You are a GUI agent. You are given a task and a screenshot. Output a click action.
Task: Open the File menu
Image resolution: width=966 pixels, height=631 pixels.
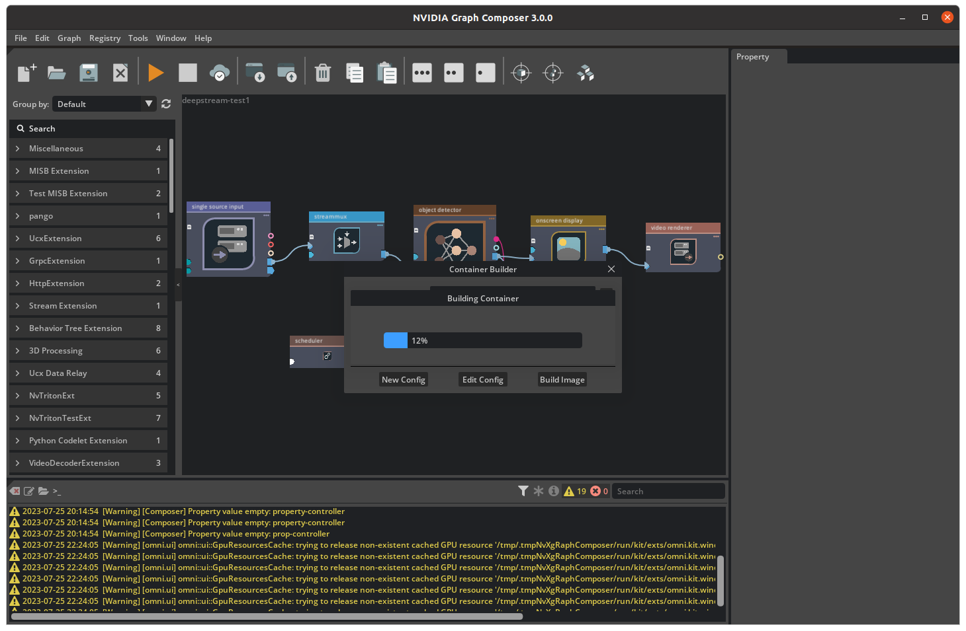click(x=21, y=38)
